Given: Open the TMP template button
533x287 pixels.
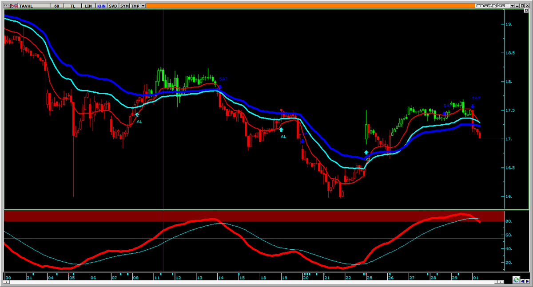Looking at the screenshot, I should (x=135, y=6).
